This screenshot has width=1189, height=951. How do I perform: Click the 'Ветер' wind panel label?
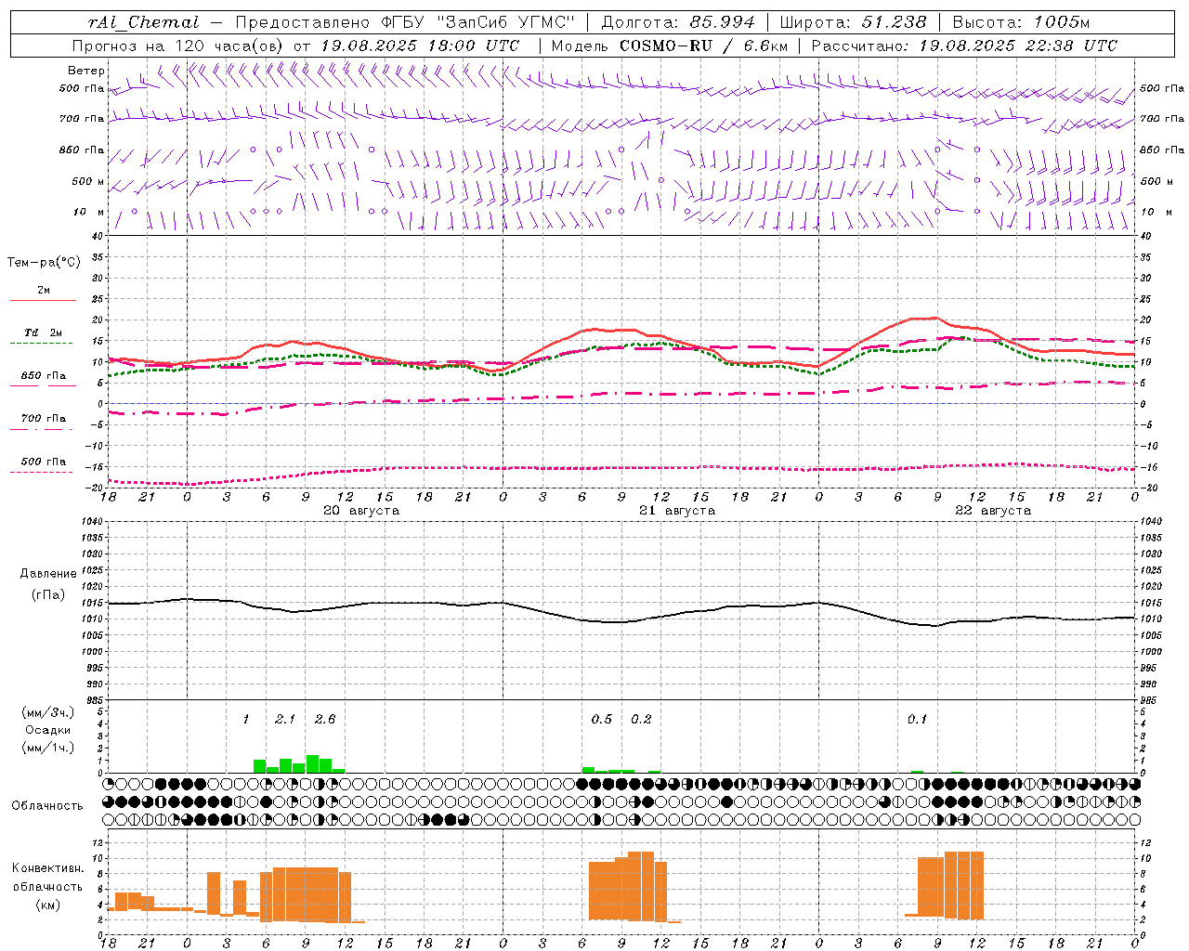tap(85, 71)
